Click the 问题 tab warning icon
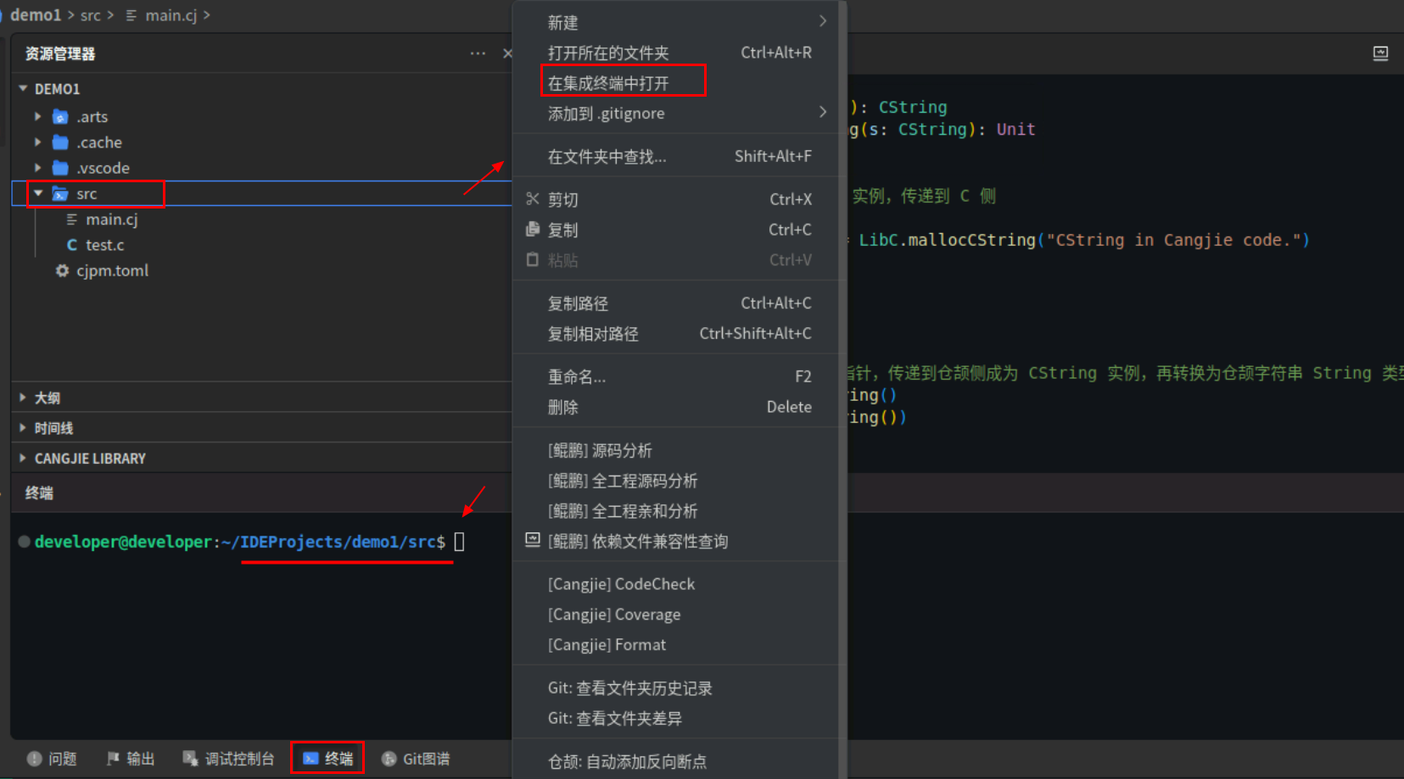Viewport: 1404px width, 779px height. 34,759
